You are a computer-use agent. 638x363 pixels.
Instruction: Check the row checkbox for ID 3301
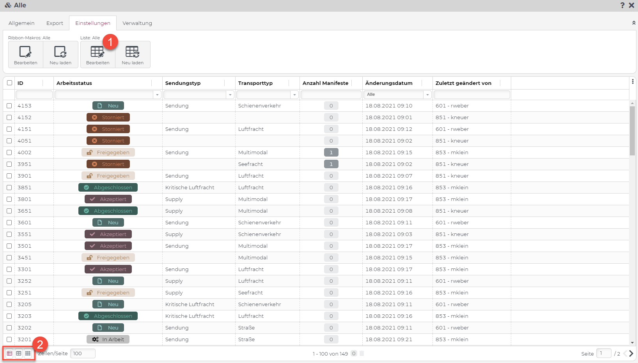click(x=9, y=269)
